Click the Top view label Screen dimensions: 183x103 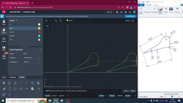pyautogui.click(x=47, y=26)
